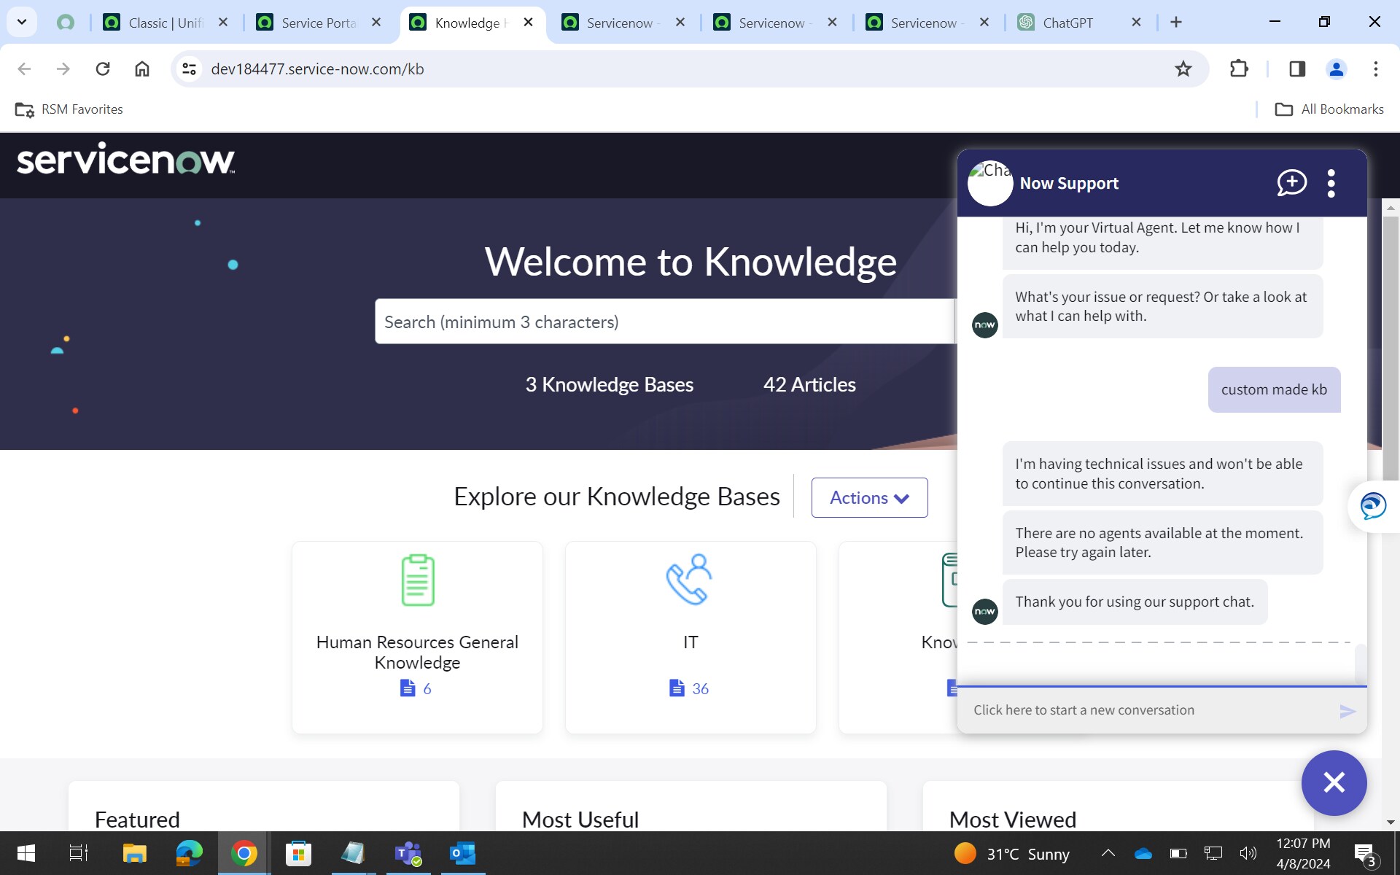Screen dimensions: 1400x875
Task: Go back to previous page
Action: [x=24, y=69]
